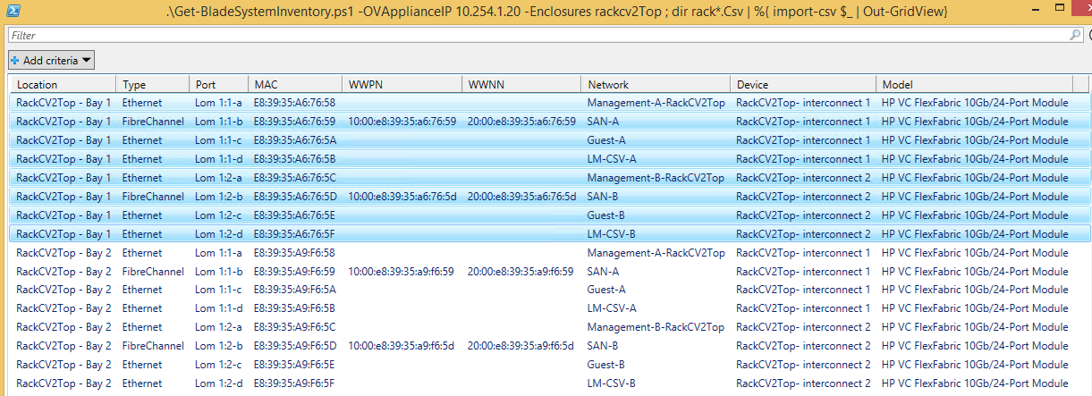
Task: Click Lom 1:1-a port in Bay 1 row
Action: 218,103
